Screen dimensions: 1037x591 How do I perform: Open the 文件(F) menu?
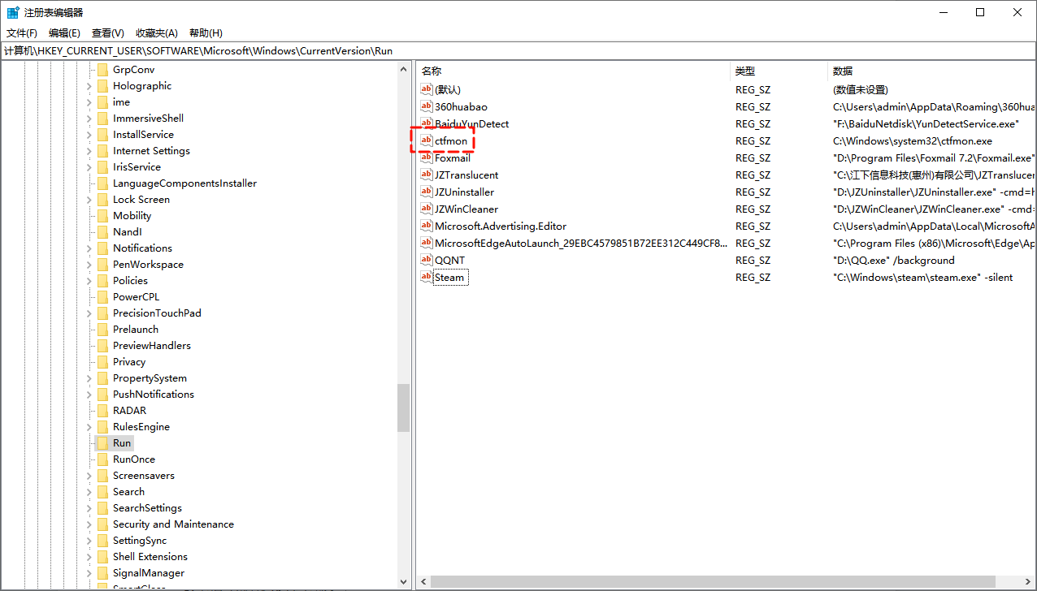pos(22,33)
